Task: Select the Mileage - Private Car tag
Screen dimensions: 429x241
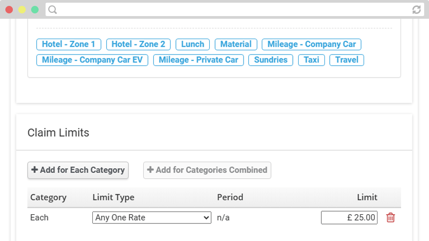Action: 198,60
